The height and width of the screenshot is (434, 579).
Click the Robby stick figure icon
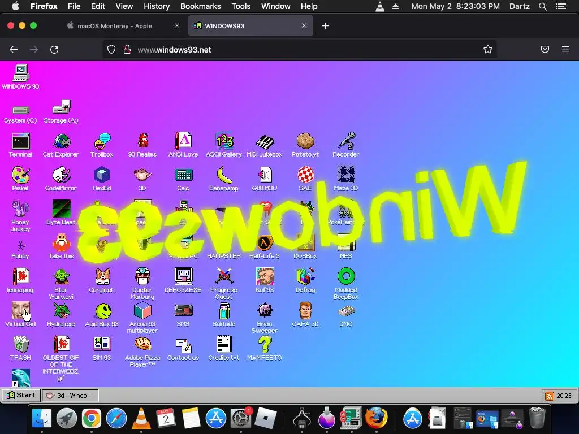pyautogui.click(x=20, y=250)
